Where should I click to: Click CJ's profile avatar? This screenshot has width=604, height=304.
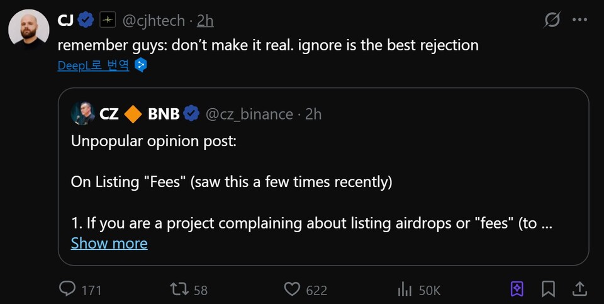(28, 29)
